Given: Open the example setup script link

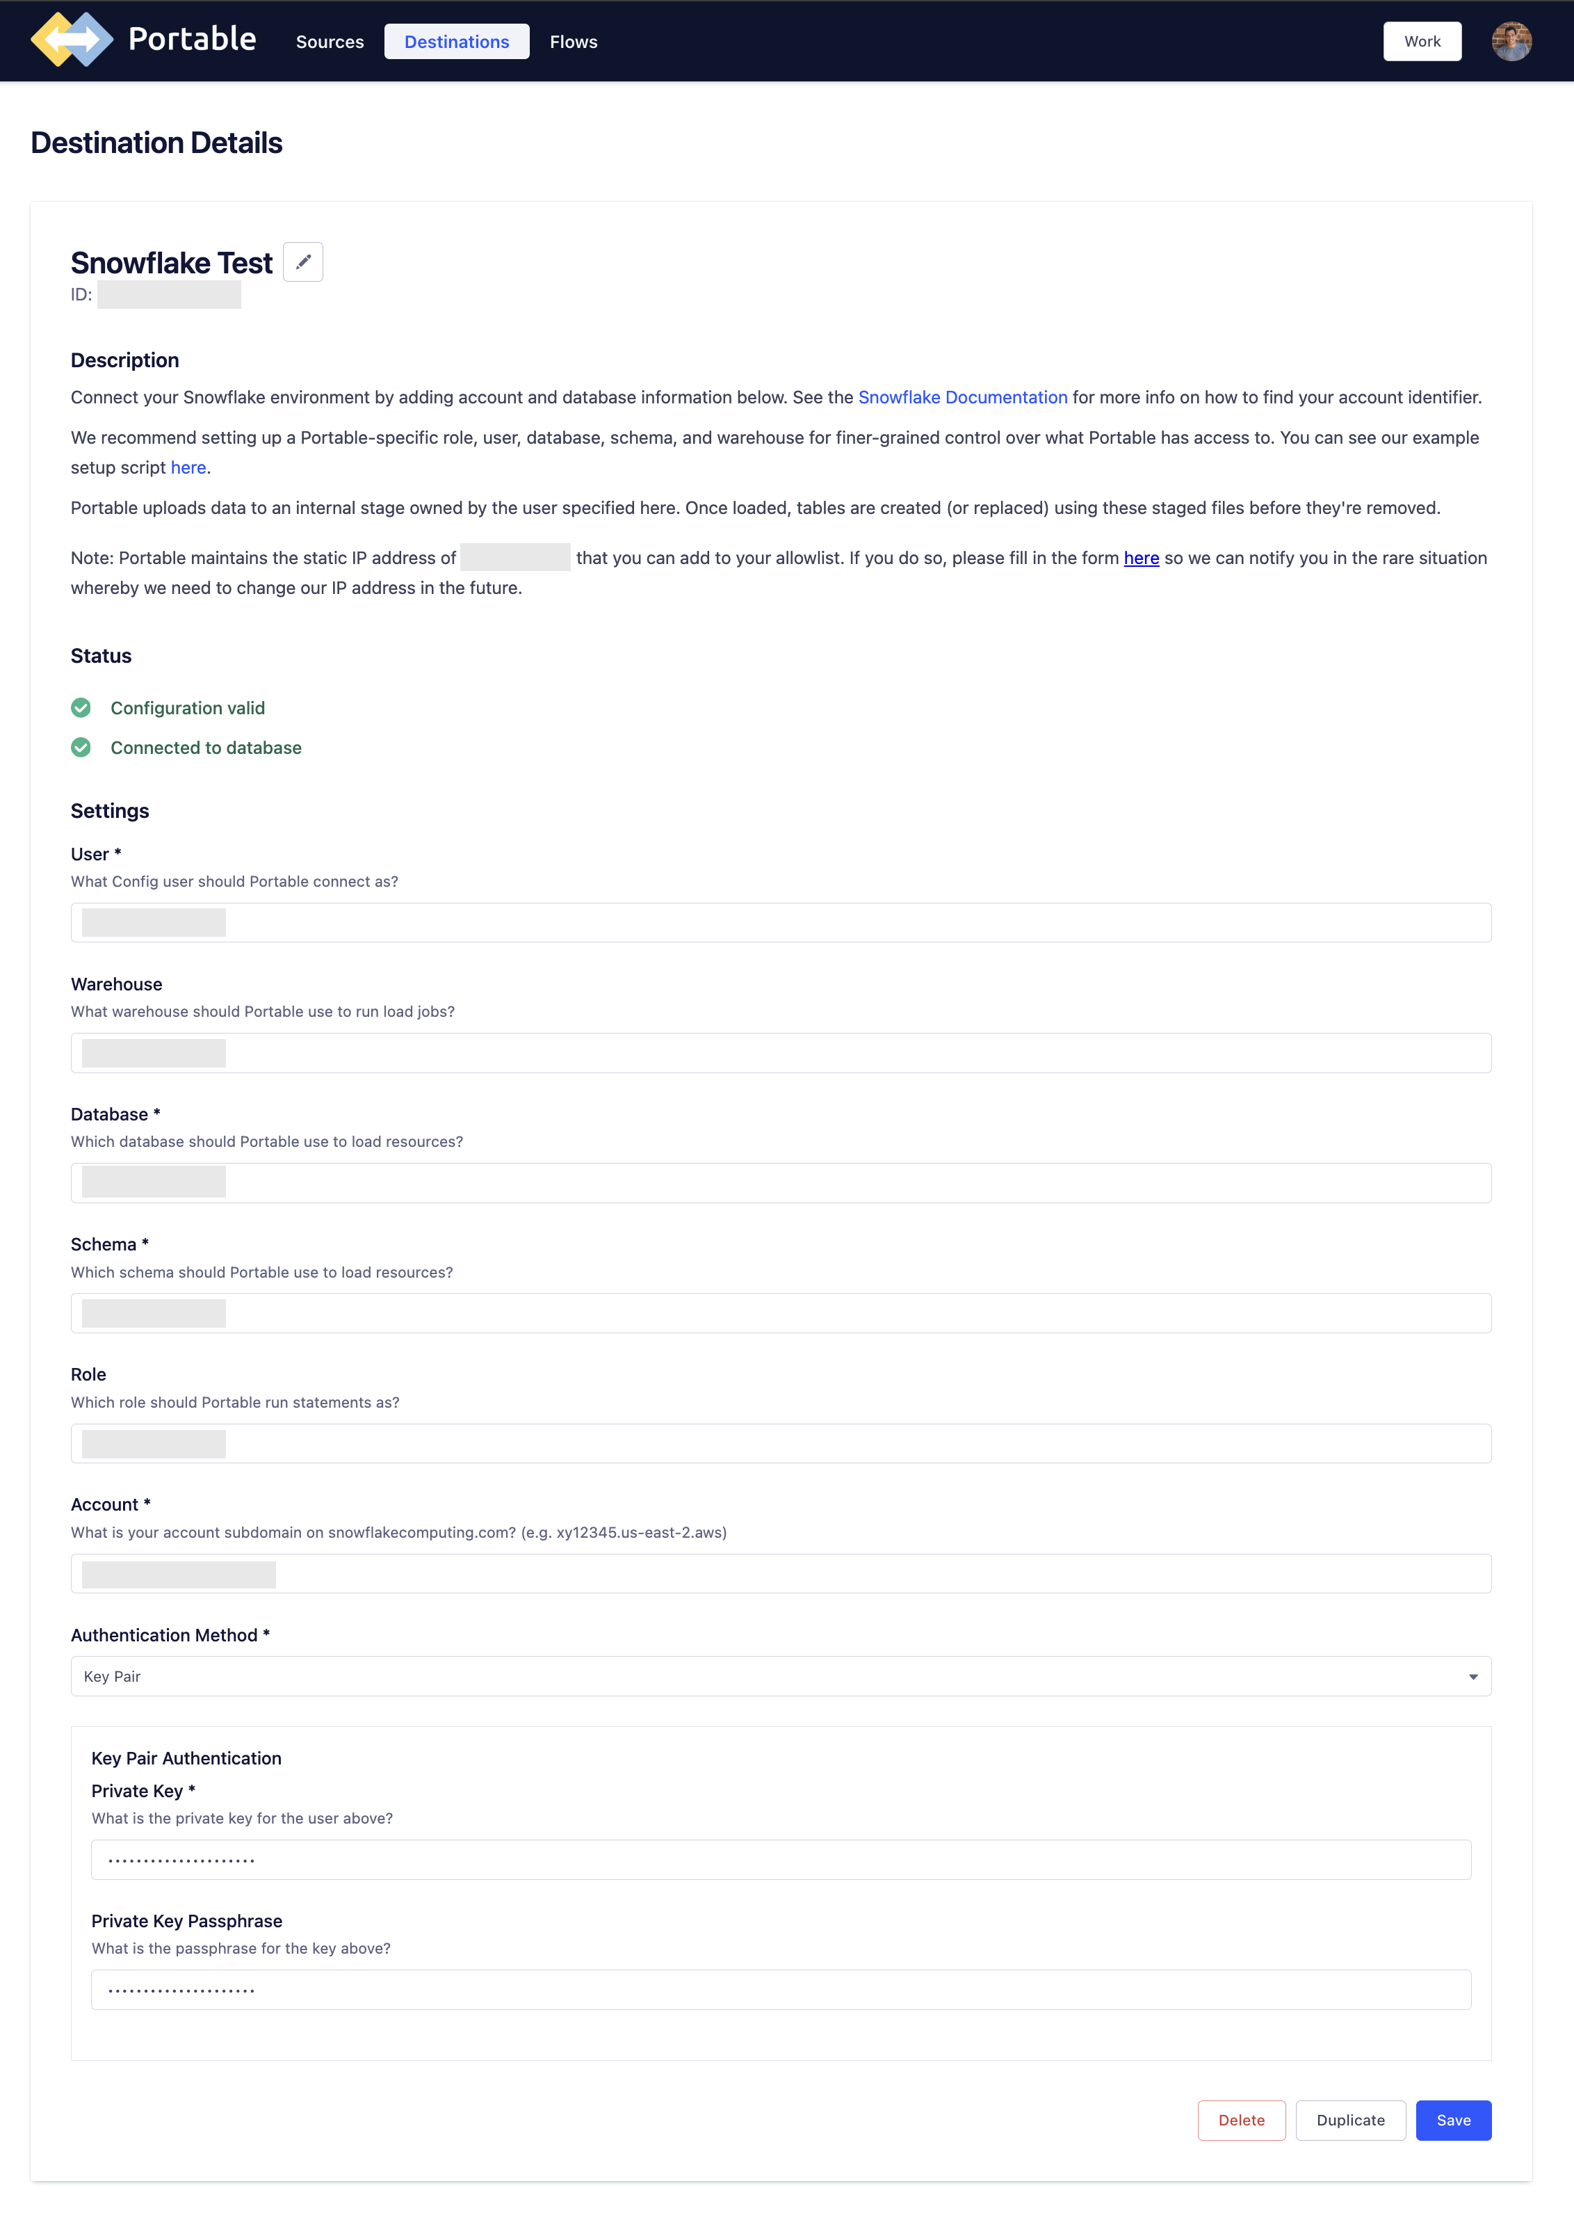Looking at the screenshot, I should coord(188,467).
